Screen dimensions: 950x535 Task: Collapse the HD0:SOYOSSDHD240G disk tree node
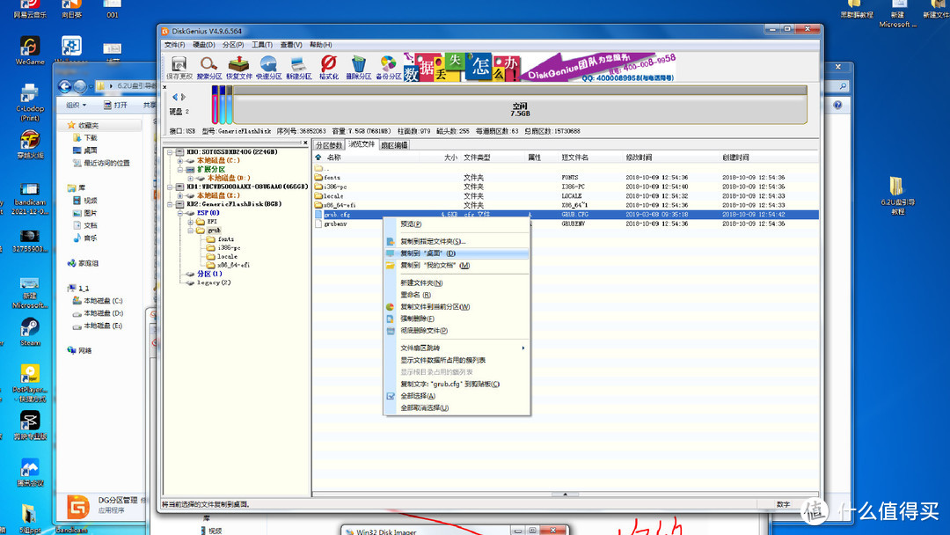pyautogui.click(x=168, y=152)
